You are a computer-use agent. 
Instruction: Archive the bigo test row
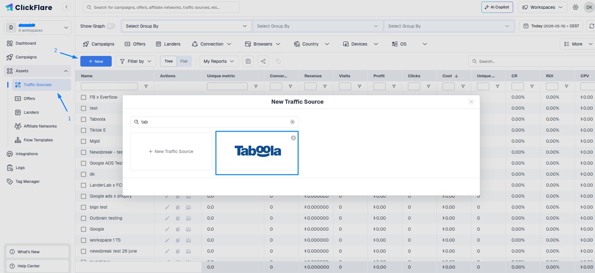click(188, 207)
